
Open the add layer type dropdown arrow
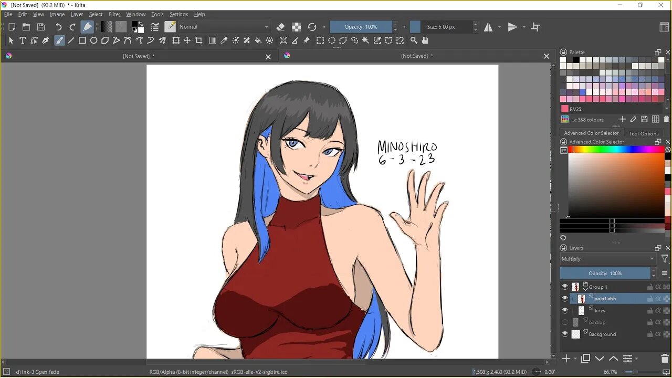coord(575,359)
